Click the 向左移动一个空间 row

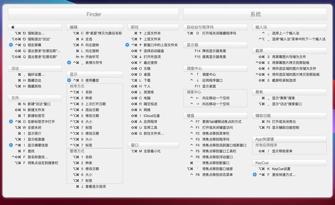(210, 98)
